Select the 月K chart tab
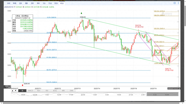 [32, 3]
